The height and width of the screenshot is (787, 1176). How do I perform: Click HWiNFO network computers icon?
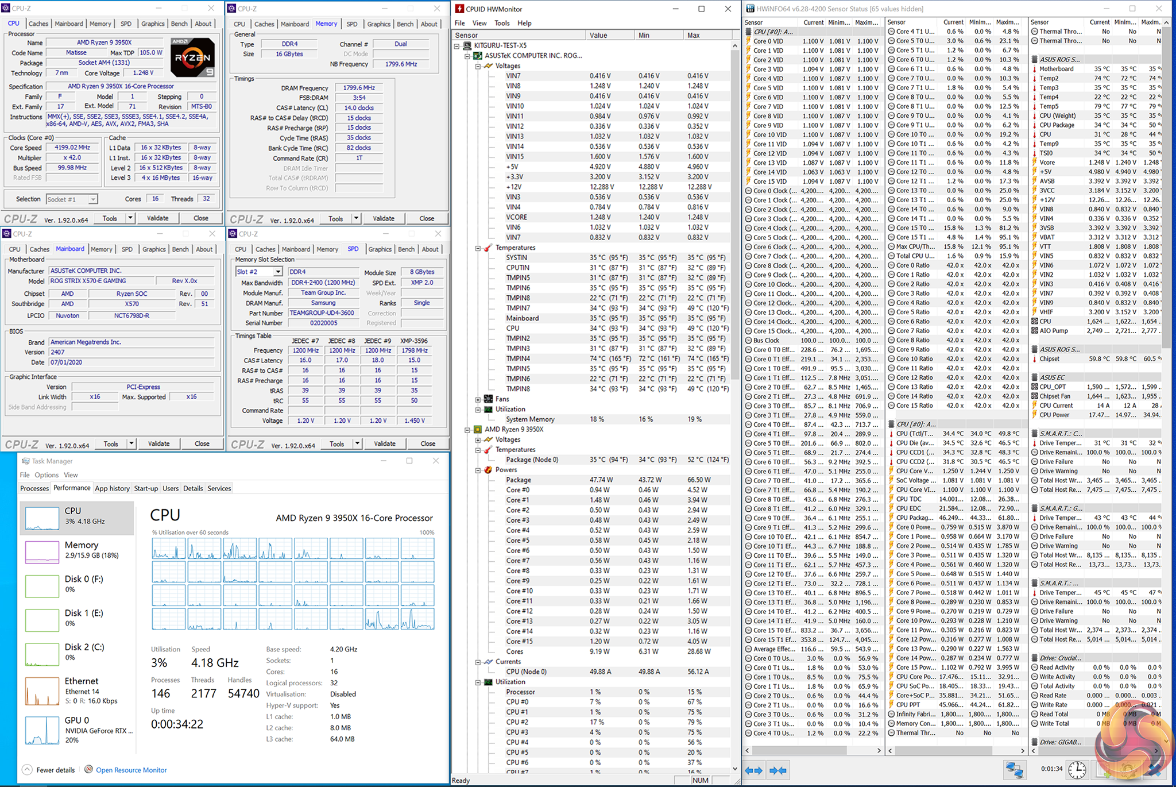(1015, 769)
